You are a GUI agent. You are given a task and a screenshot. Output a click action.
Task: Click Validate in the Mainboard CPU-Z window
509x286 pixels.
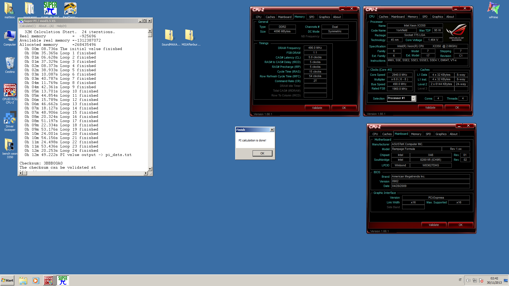tap(434, 225)
